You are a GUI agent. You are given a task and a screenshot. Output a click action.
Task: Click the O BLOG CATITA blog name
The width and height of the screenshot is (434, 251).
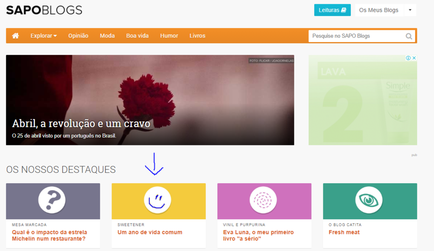(x=345, y=225)
